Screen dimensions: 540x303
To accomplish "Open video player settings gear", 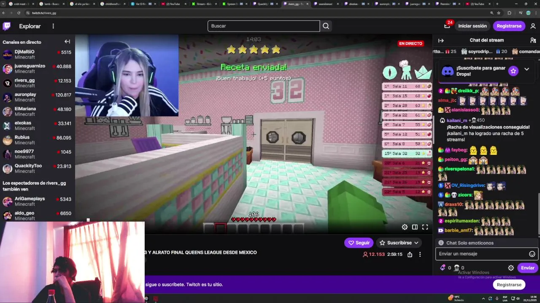I will (405, 227).
